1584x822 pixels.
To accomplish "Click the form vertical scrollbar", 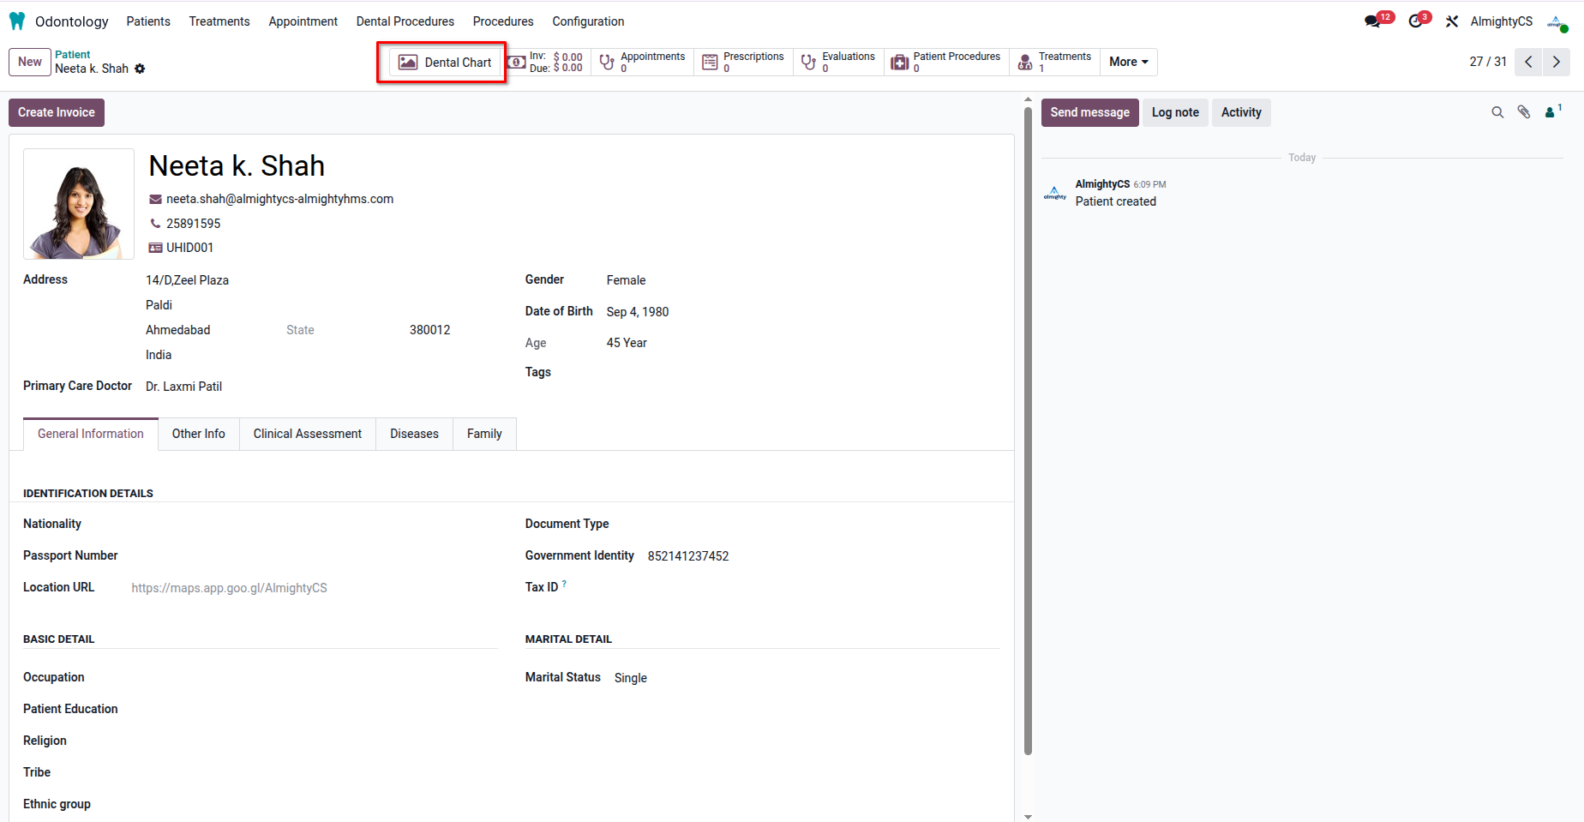I will coord(1028,429).
